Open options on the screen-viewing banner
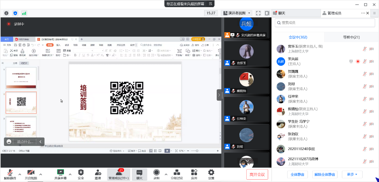Image resolution: width=379 pixels, height=182 pixels. tap(210, 4)
